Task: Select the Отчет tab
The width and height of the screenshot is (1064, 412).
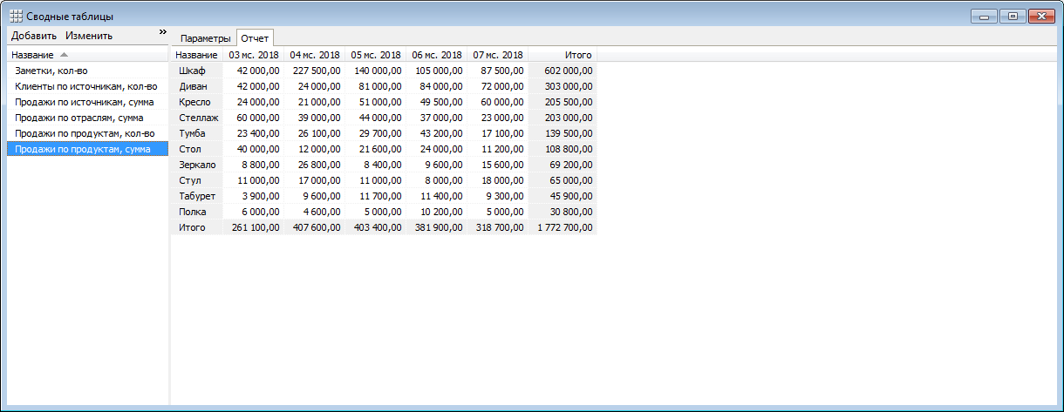Action: pos(256,39)
